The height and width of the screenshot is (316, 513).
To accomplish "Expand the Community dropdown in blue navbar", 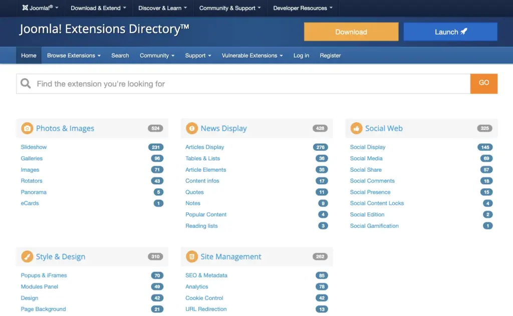I will pos(157,56).
